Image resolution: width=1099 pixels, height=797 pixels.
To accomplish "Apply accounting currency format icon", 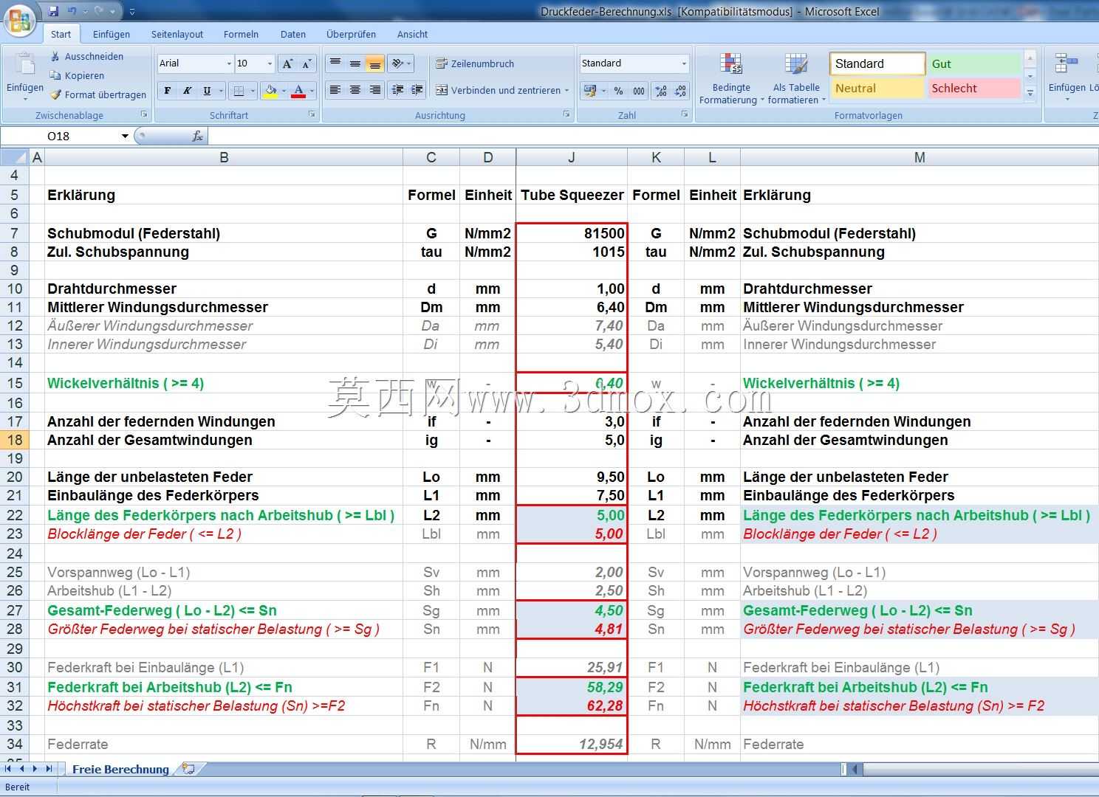I will click(590, 91).
